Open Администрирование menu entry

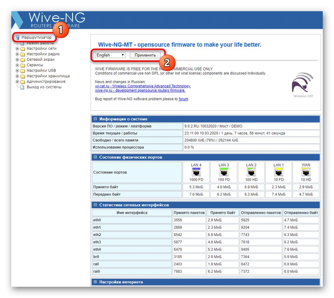click(x=46, y=82)
